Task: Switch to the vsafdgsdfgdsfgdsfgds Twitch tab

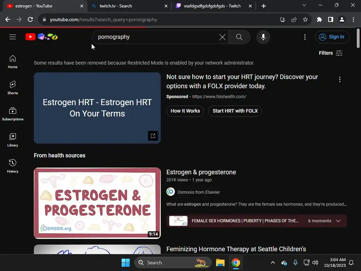Action: (x=214, y=6)
